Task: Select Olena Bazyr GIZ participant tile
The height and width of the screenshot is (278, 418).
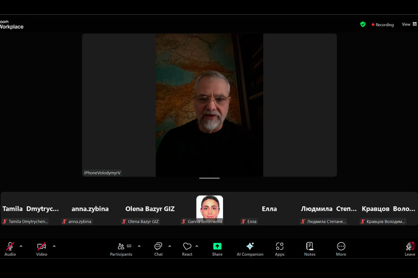Action: click(150, 209)
